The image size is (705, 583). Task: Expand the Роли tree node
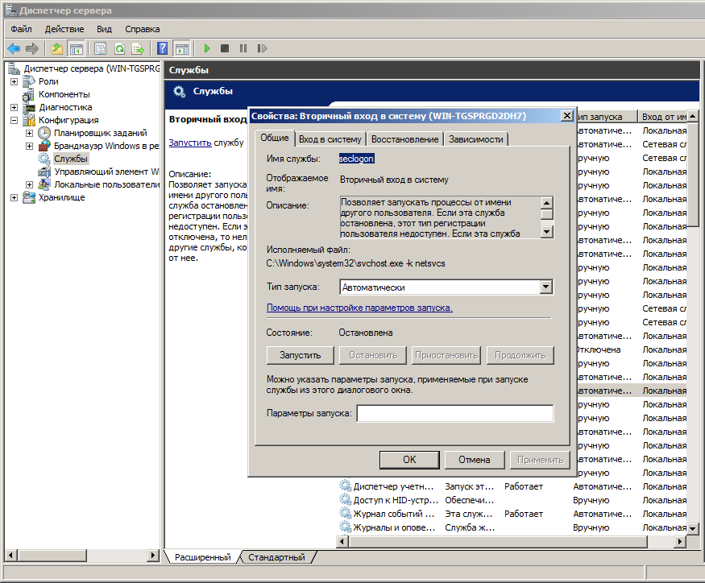[15, 81]
